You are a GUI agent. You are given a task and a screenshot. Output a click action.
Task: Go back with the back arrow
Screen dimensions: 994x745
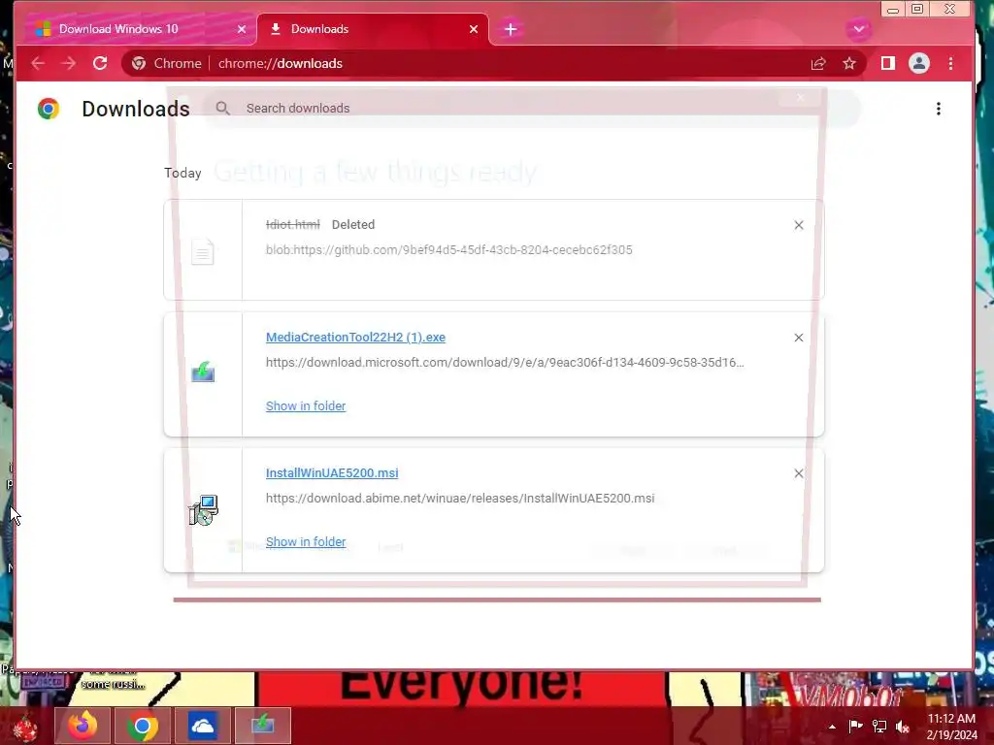(x=38, y=63)
